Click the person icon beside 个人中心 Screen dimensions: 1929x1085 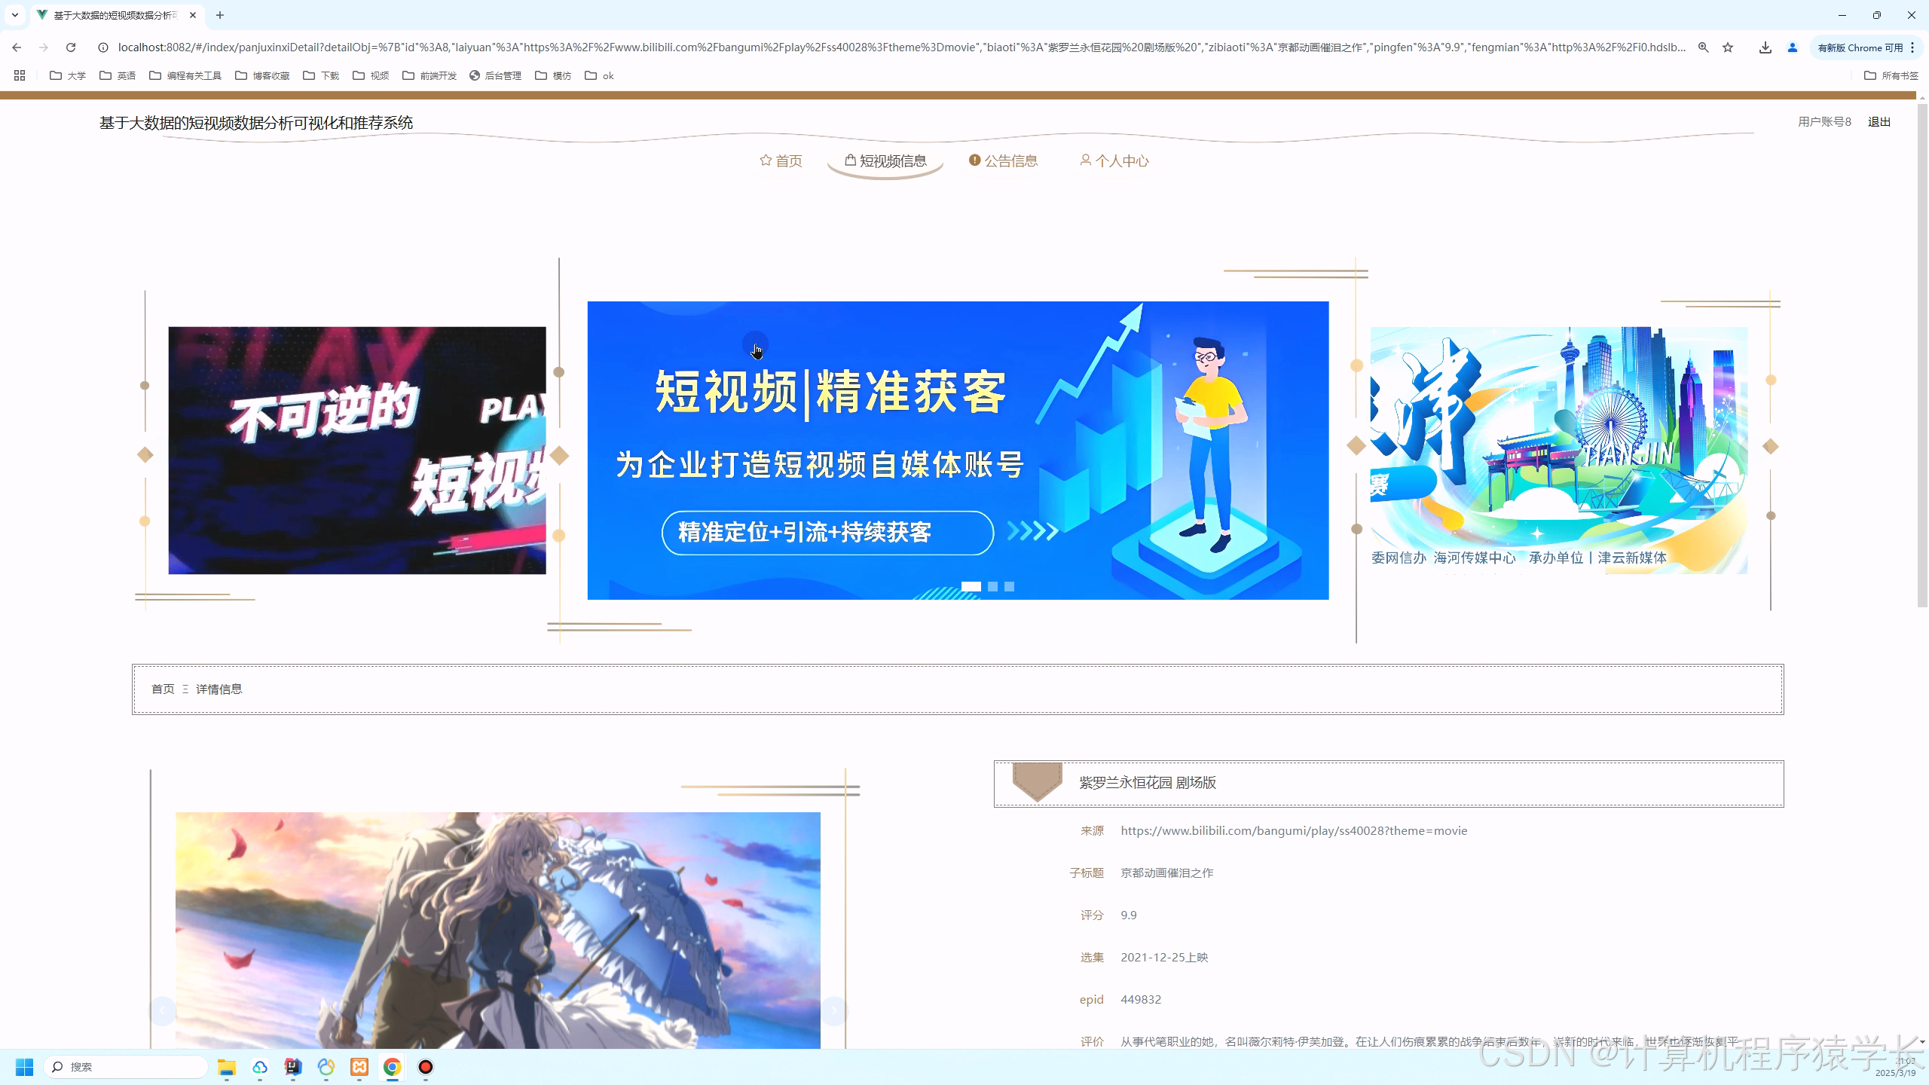1085,160
